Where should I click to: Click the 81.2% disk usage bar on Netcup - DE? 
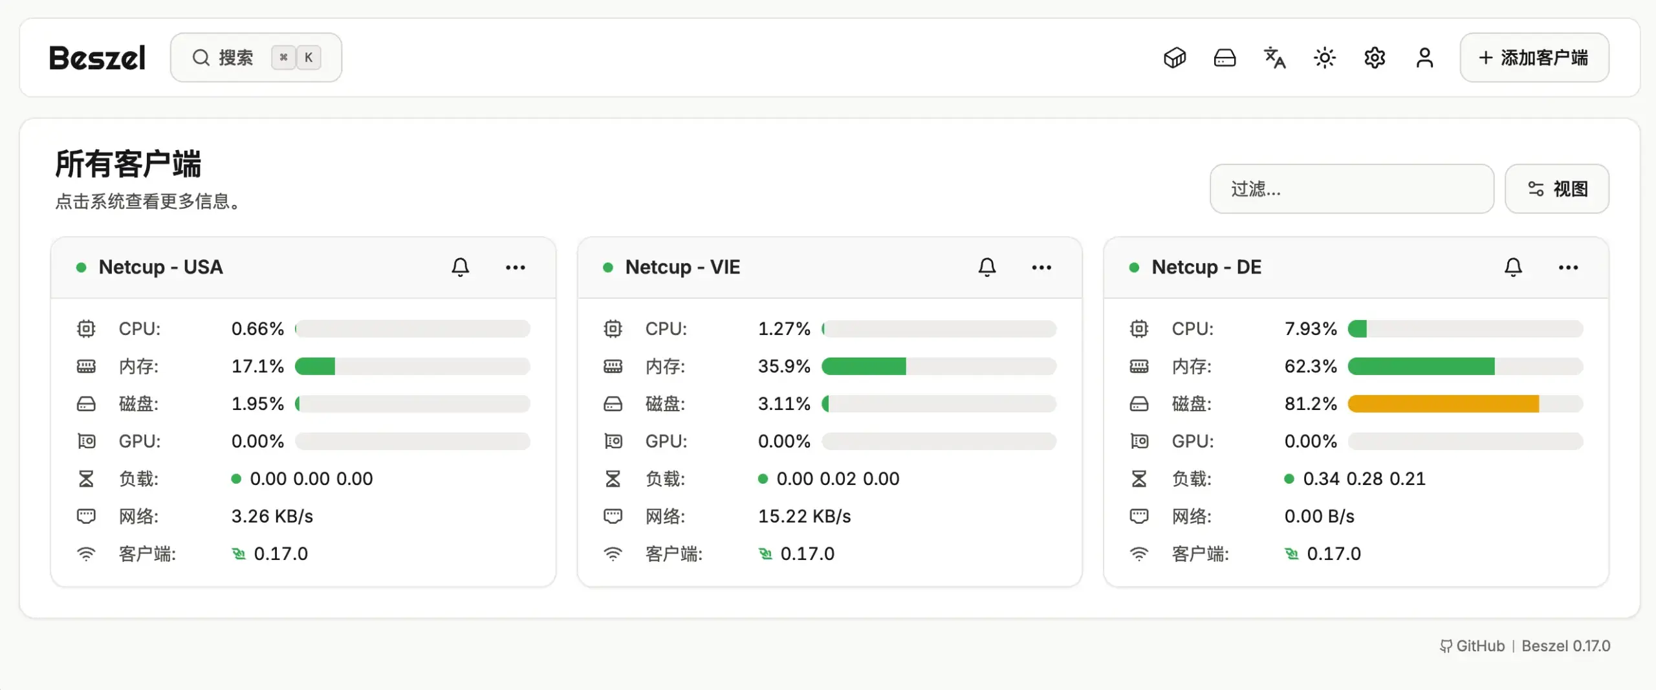pos(1465,404)
